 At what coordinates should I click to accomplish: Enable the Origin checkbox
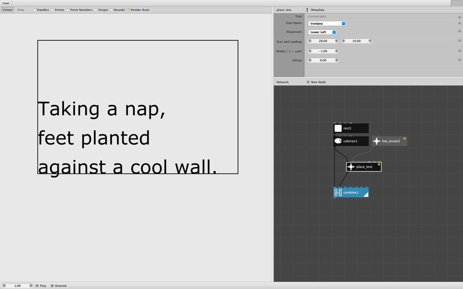point(96,10)
